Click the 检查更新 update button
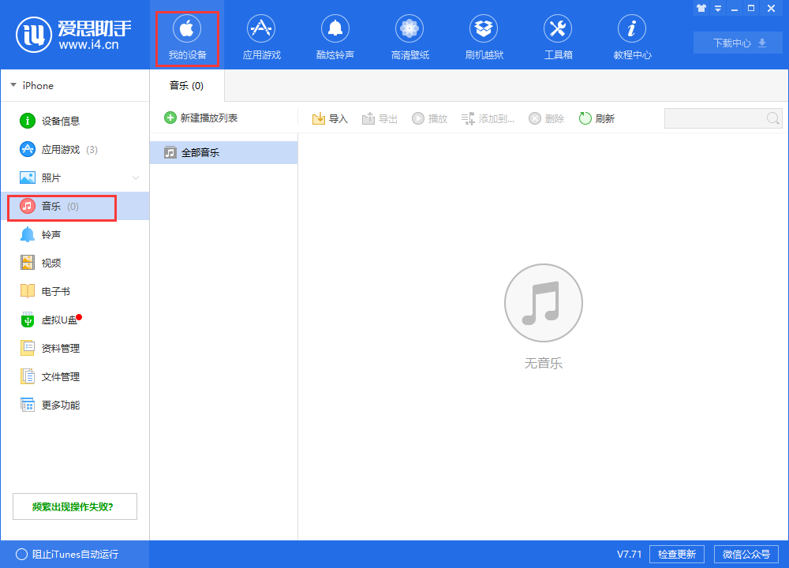The height and width of the screenshot is (568, 789). click(x=676, y=554)
